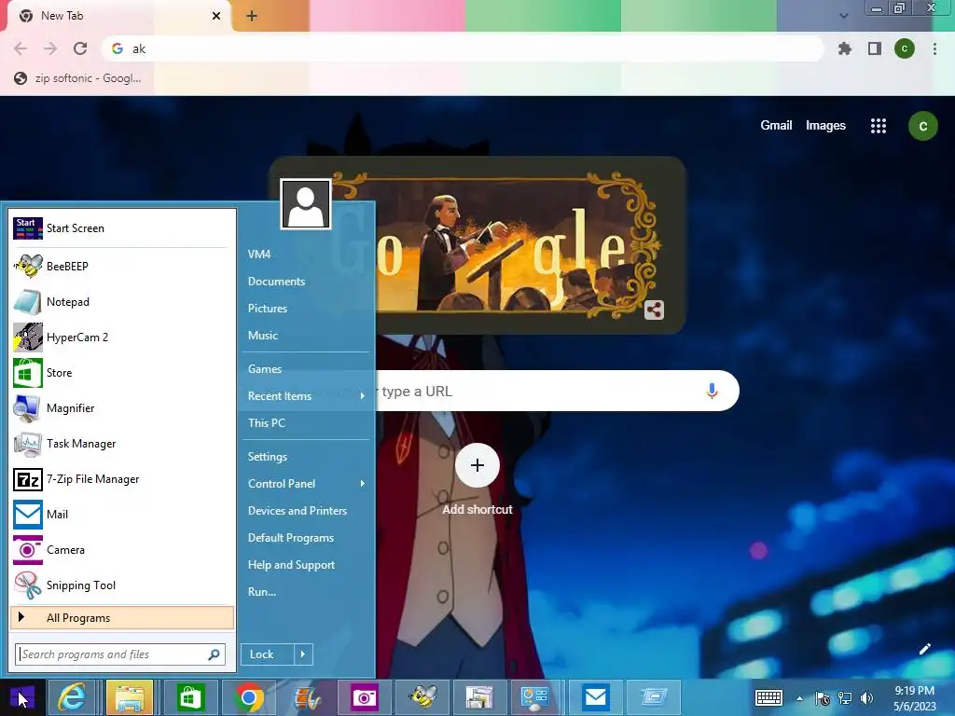This screenshot has height=716, width=955.
Task: Open the Lock button options arrow
Action: (x=303, y=654)
